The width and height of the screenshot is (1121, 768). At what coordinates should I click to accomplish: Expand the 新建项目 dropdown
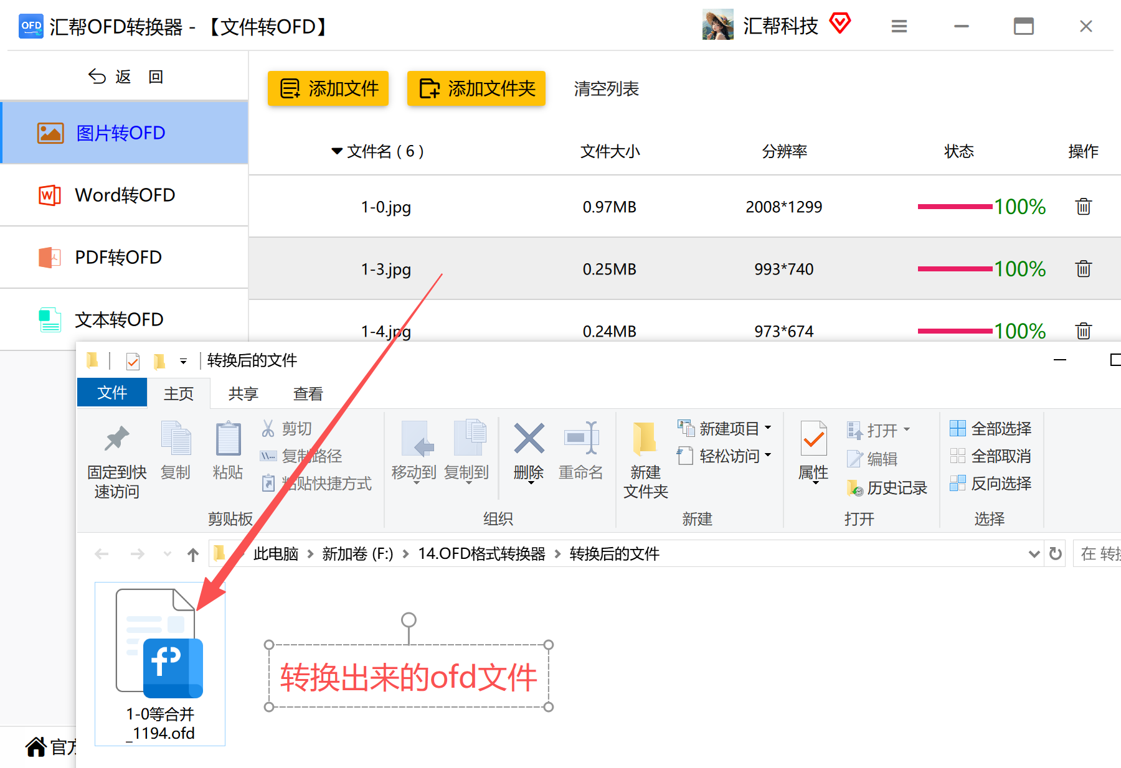click(x=768, y=428)
